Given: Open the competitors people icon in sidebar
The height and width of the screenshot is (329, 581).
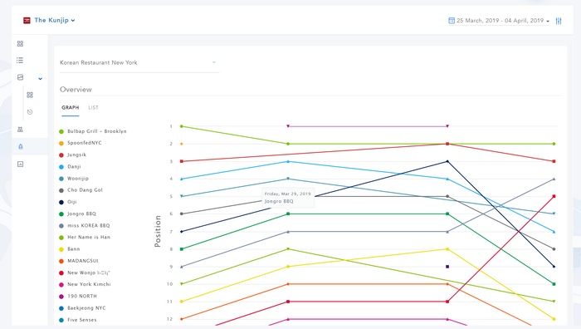Looking at the screenshot, I should 20,130.
